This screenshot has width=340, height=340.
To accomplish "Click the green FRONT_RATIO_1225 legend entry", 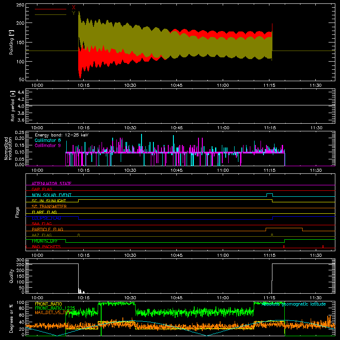I will coord(55,308).
